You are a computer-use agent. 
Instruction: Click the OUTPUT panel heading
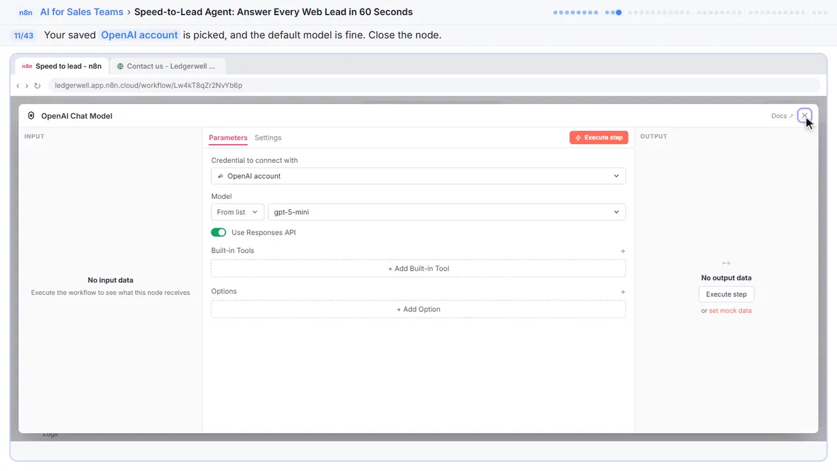pos(654,136)
